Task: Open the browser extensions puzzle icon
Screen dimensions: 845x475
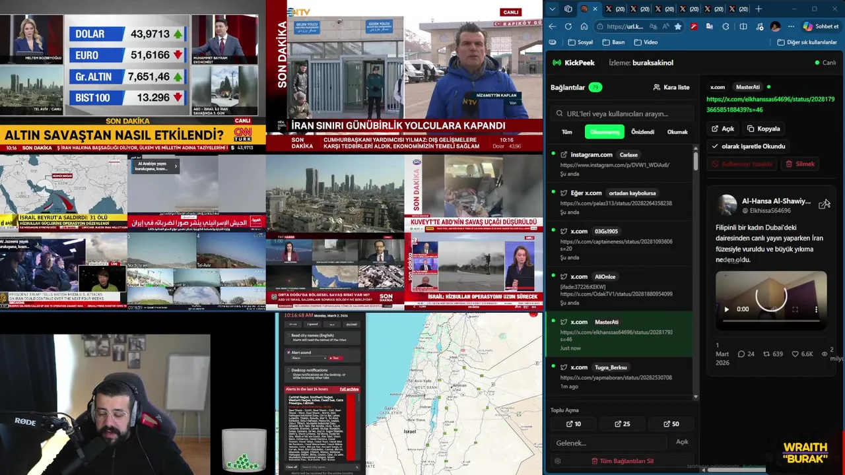Action: point(726,26)
